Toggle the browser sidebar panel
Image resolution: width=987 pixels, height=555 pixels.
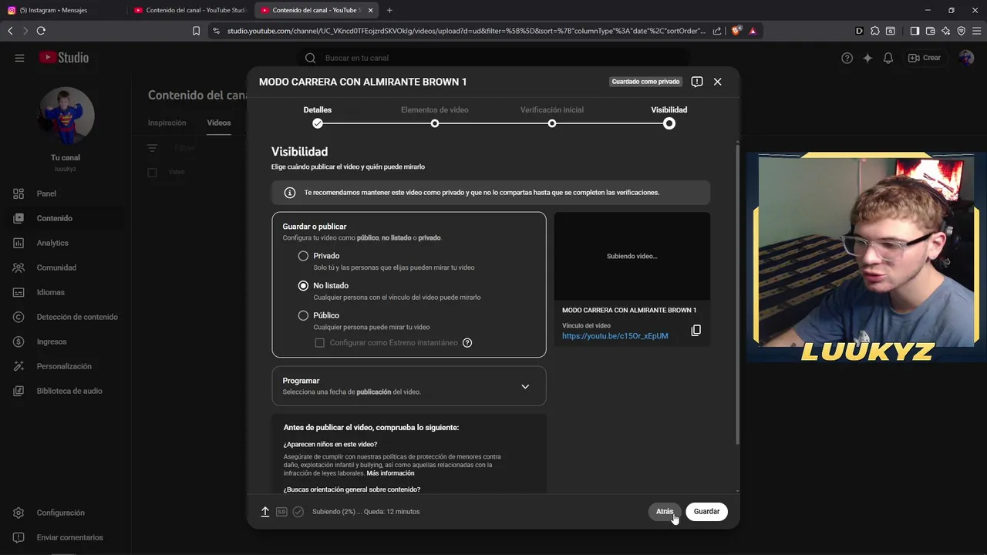[x=915, y=31]
